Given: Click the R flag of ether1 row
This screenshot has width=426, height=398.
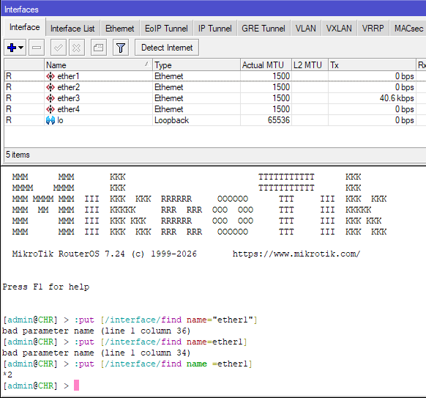Looking at the screenshot, I should pyautogui.click(x=9, y=76).
